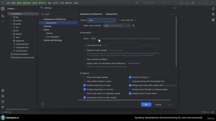Open the Editor color scheme dropdown
This screenshot has width=216, height=121.
117,26
